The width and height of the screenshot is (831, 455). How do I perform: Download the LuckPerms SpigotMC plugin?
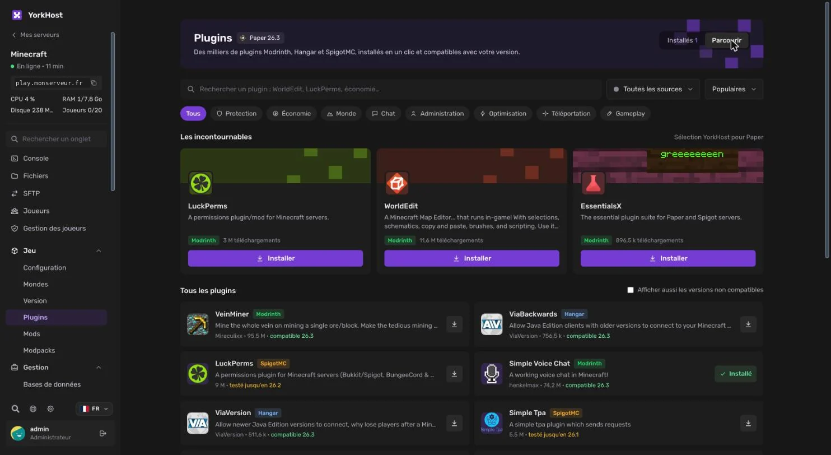pos(454,374)
